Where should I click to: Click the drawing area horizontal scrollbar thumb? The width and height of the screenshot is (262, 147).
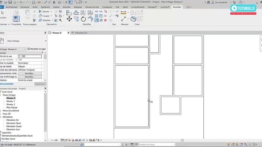[182, 140]
